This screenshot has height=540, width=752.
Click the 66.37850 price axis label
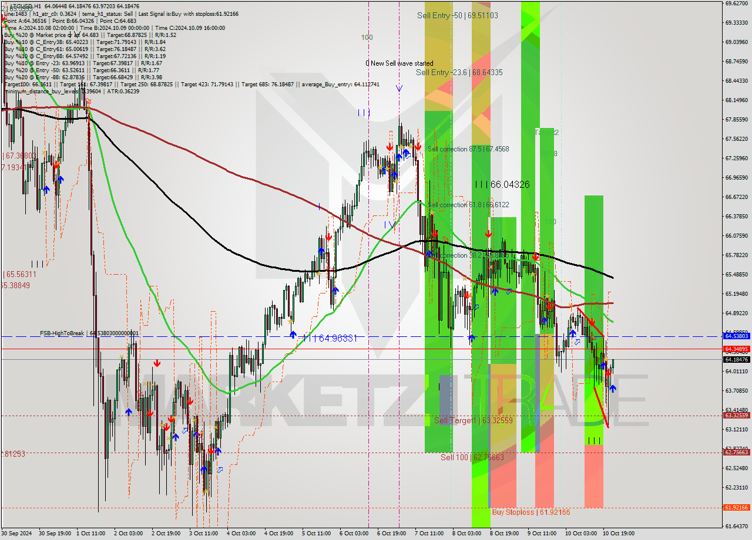pyautogui.click(x=737, y=217)
